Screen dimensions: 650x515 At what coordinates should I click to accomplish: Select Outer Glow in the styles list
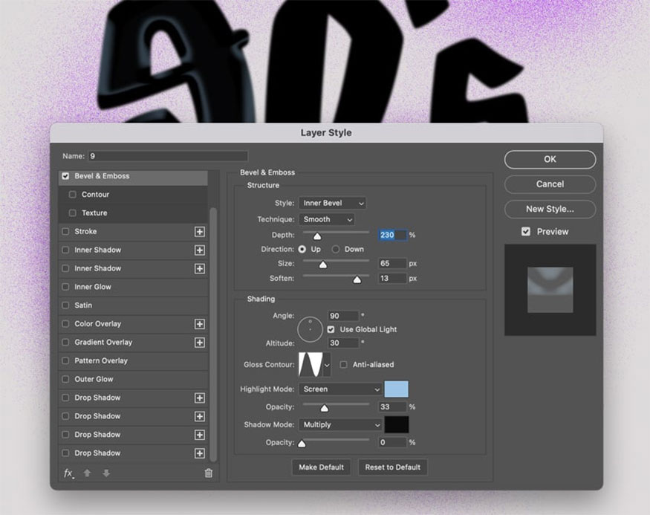(x=94, y=379)
